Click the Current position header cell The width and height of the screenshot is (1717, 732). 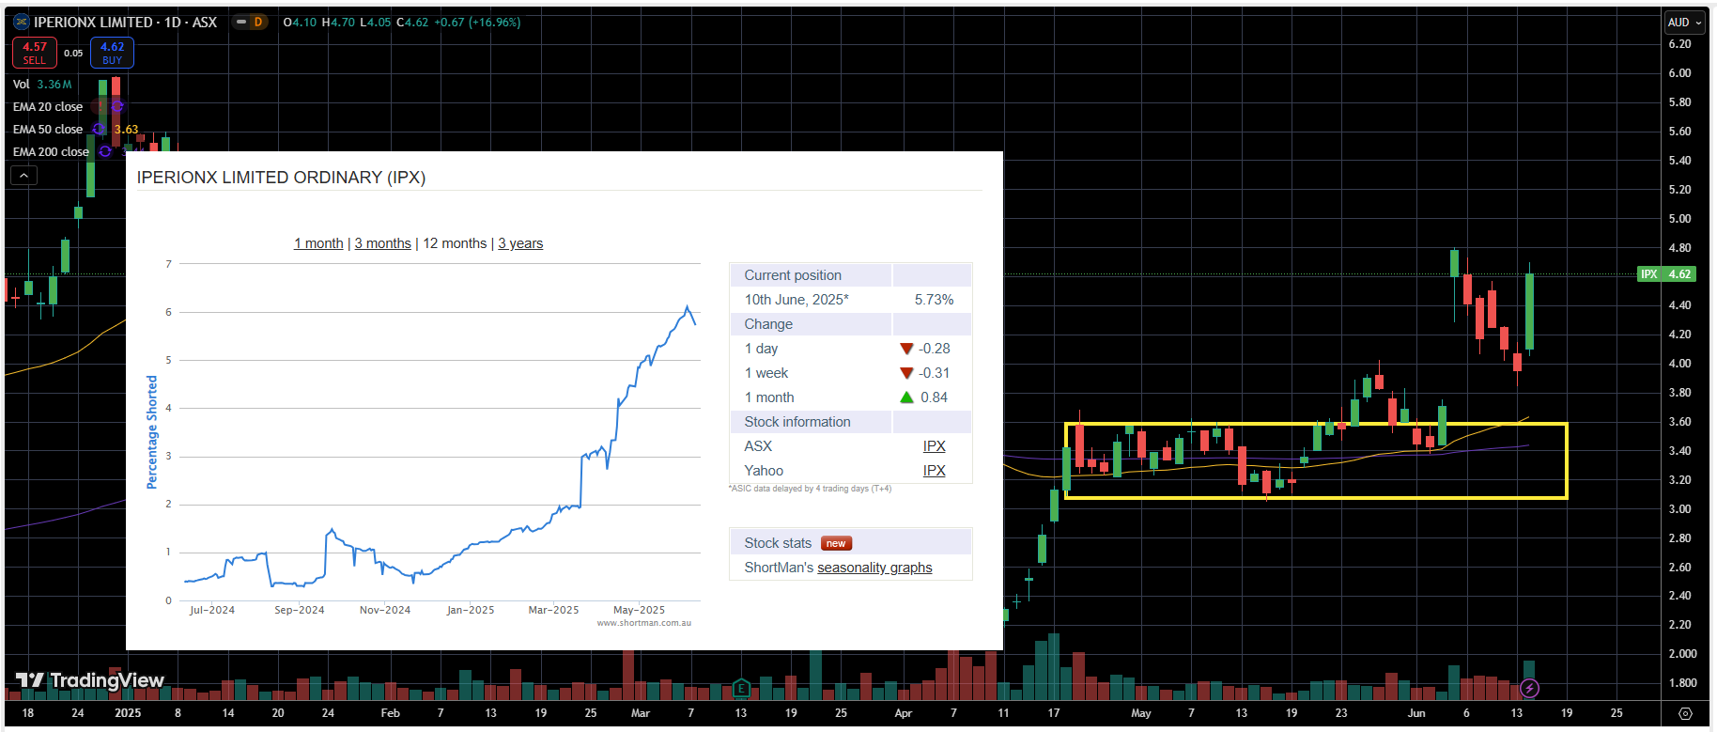pyautogui.click(x=811, y=275)
